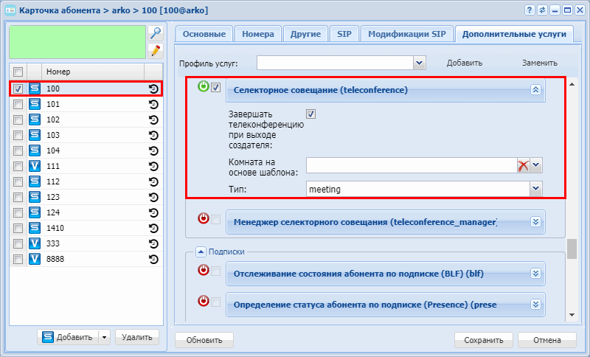This screenshot has height=357, width=590.
Task: Click history icon for number 124
Action: 153,212
